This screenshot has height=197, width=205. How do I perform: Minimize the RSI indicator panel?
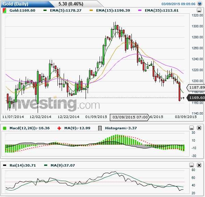[192, 165]
